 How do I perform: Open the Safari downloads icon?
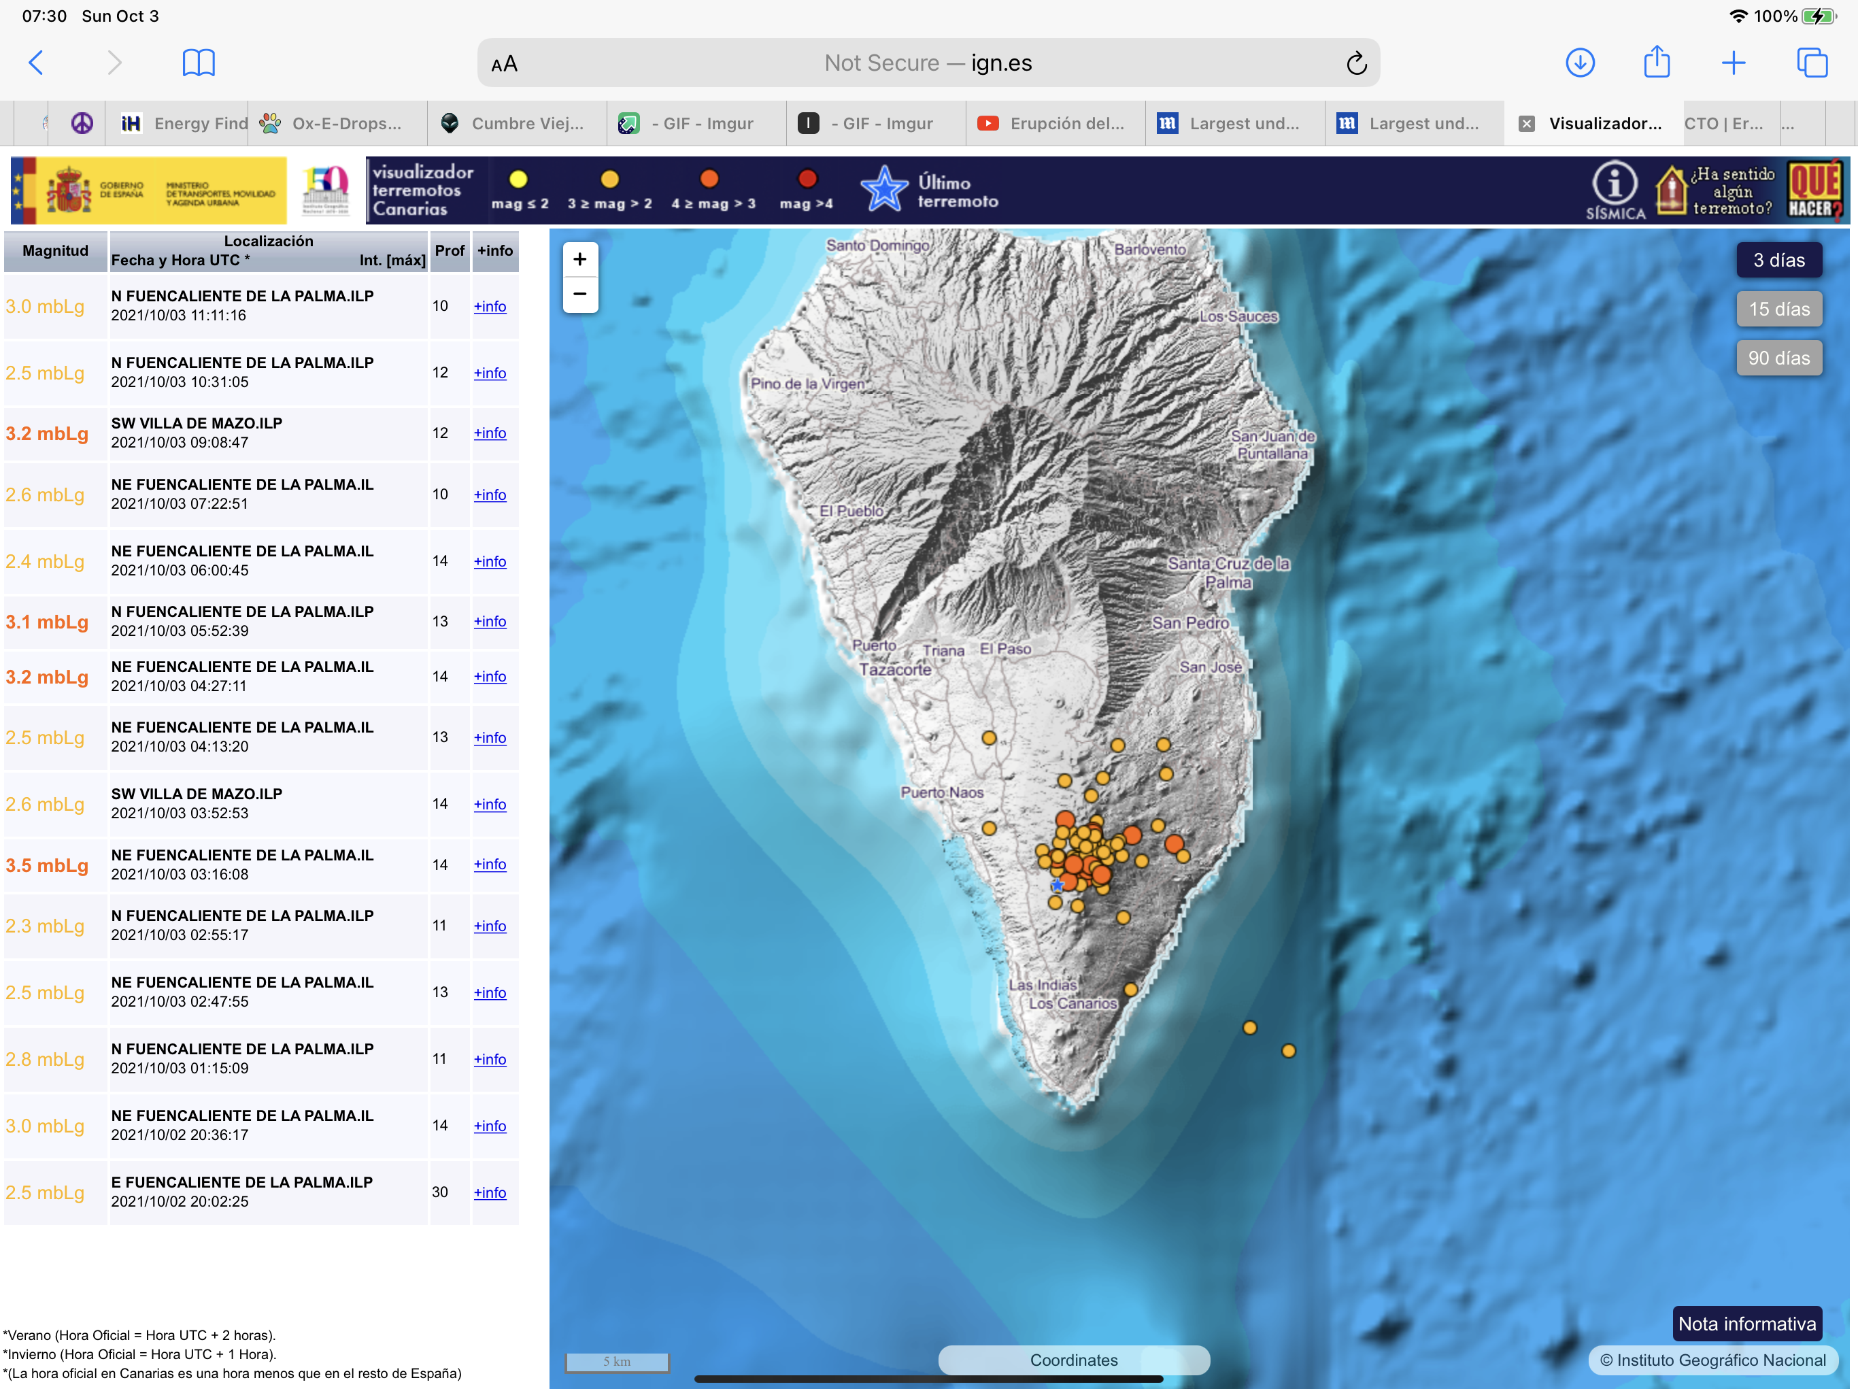pos(1580,62)
